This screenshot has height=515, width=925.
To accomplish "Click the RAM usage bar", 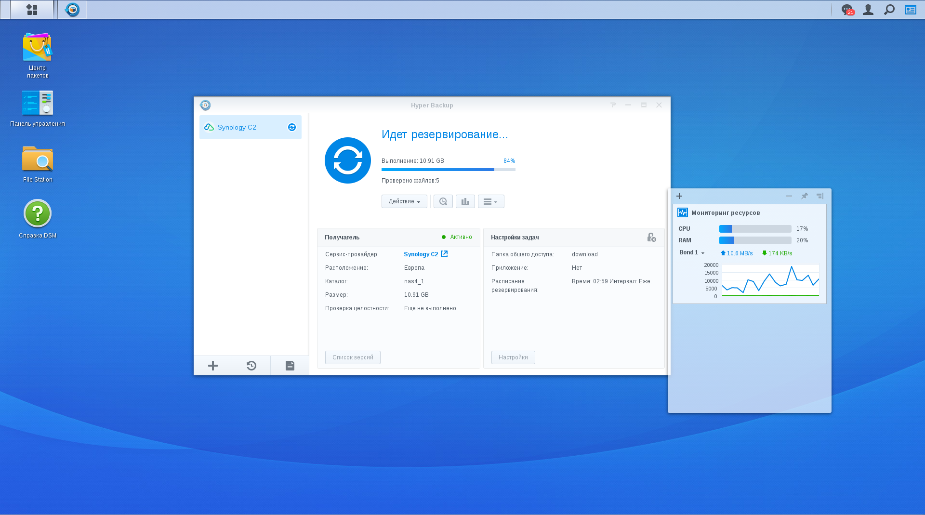I will pos(755,240).
